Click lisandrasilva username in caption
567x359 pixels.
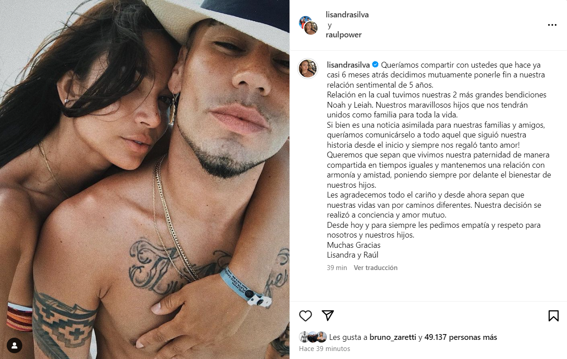[x=348, y=65]
